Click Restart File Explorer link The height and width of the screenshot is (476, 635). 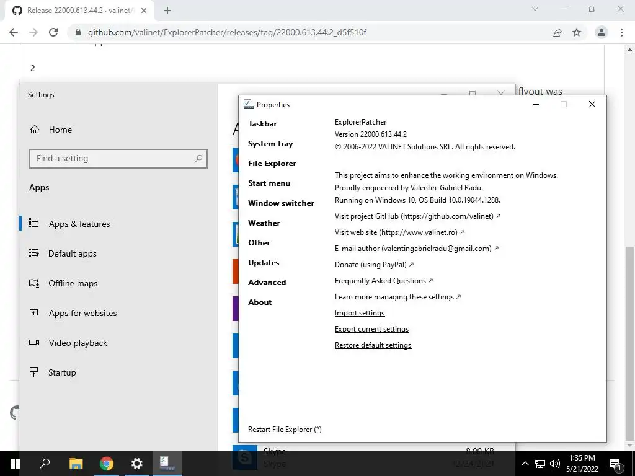285,430
